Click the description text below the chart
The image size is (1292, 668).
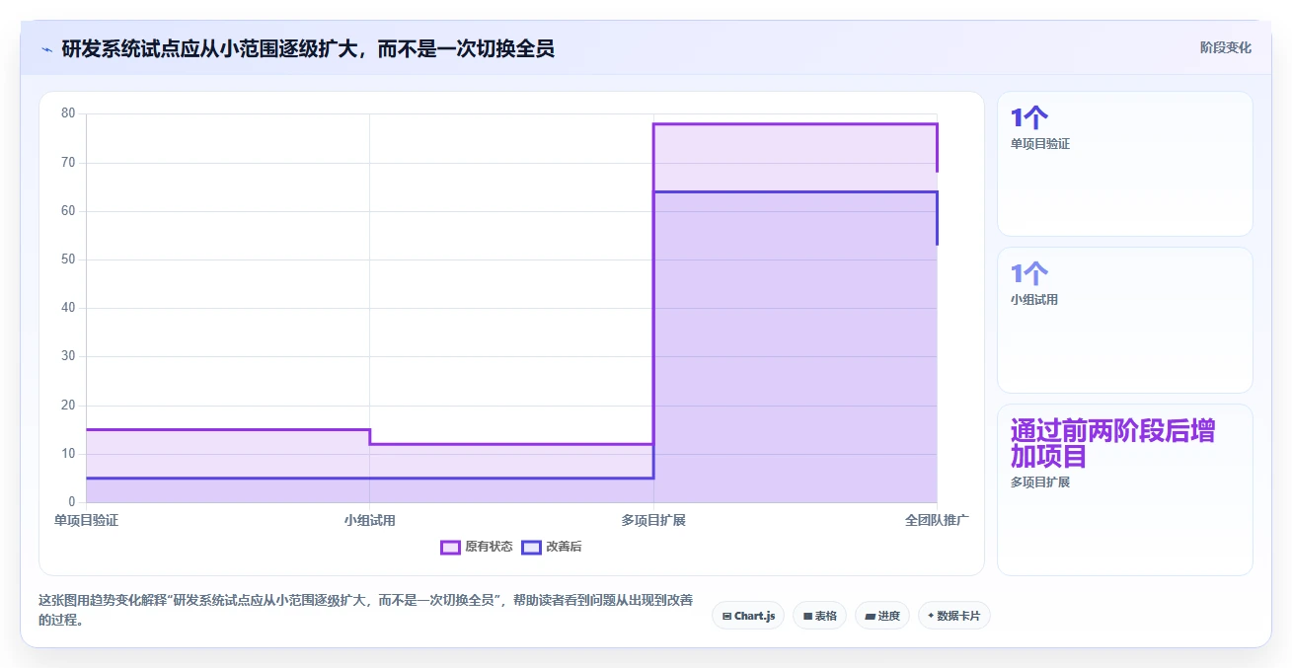coord(365,610)
